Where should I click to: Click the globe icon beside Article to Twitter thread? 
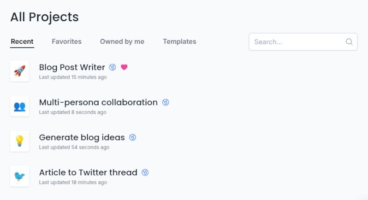point(145,172)
